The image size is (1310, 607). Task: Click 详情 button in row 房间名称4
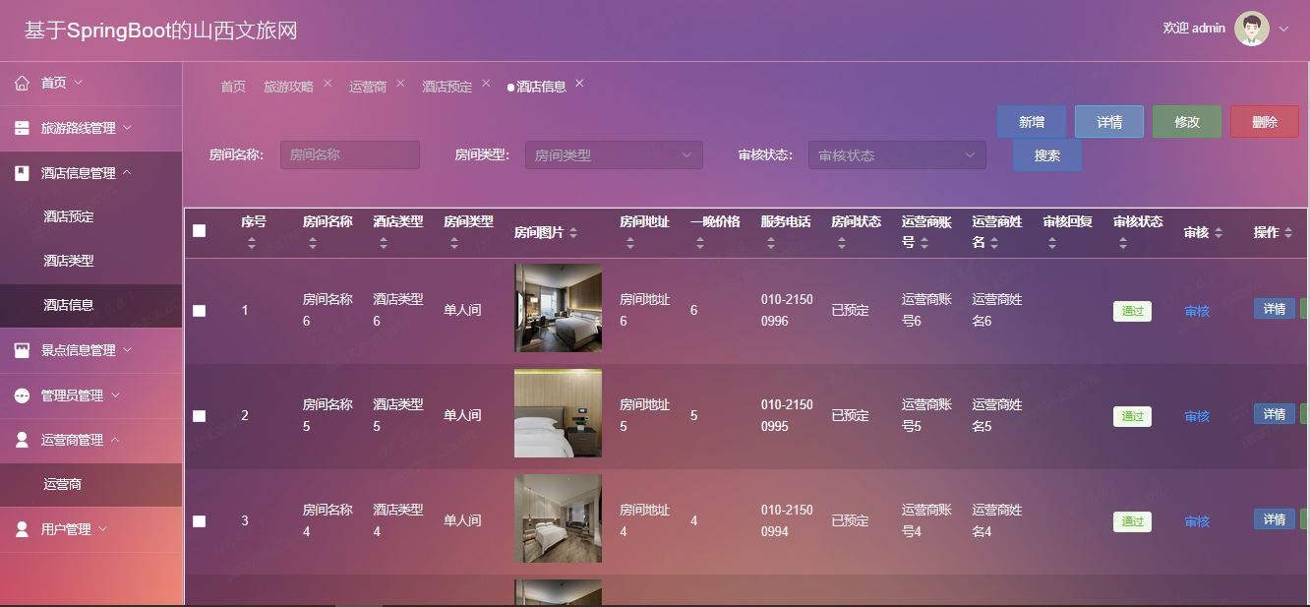click(x=1275, y=518)
